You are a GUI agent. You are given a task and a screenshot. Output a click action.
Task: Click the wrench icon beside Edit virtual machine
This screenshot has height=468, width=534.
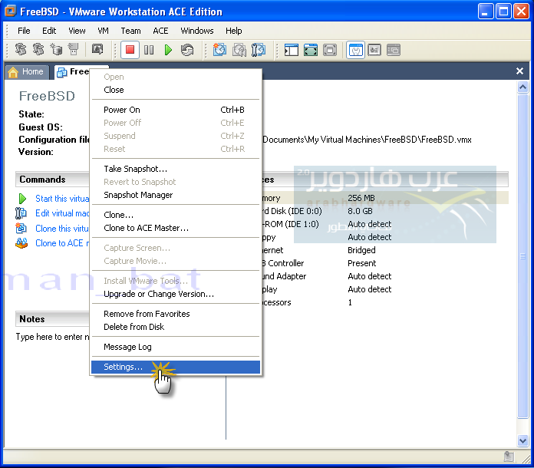tap(21, 213)
